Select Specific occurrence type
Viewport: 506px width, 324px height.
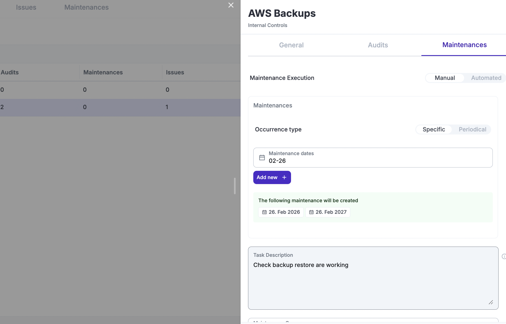(434, 129)
